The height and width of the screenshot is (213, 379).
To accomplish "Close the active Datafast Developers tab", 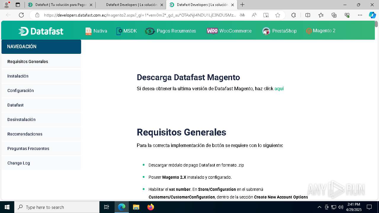I will [x=232, y=5].
